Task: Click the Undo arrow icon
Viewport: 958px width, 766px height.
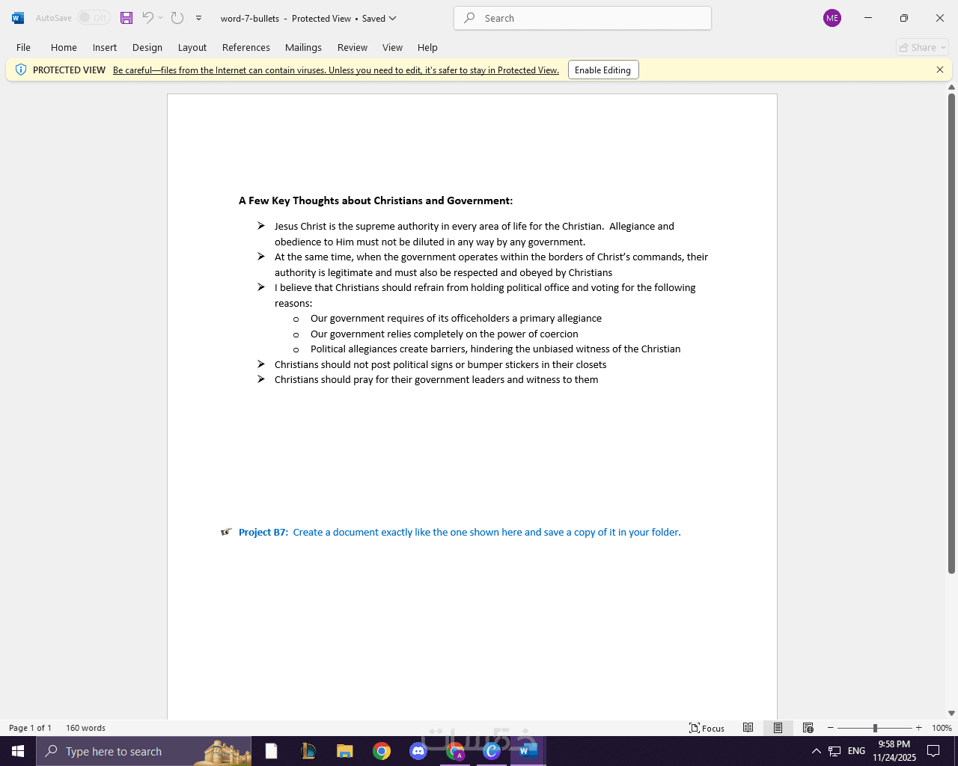Action: tap(148, 18)
